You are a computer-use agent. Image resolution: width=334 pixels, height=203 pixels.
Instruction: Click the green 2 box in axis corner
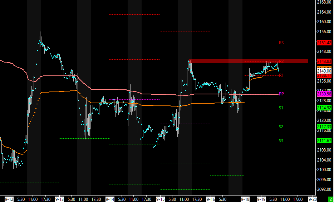(x=331, y=199)
